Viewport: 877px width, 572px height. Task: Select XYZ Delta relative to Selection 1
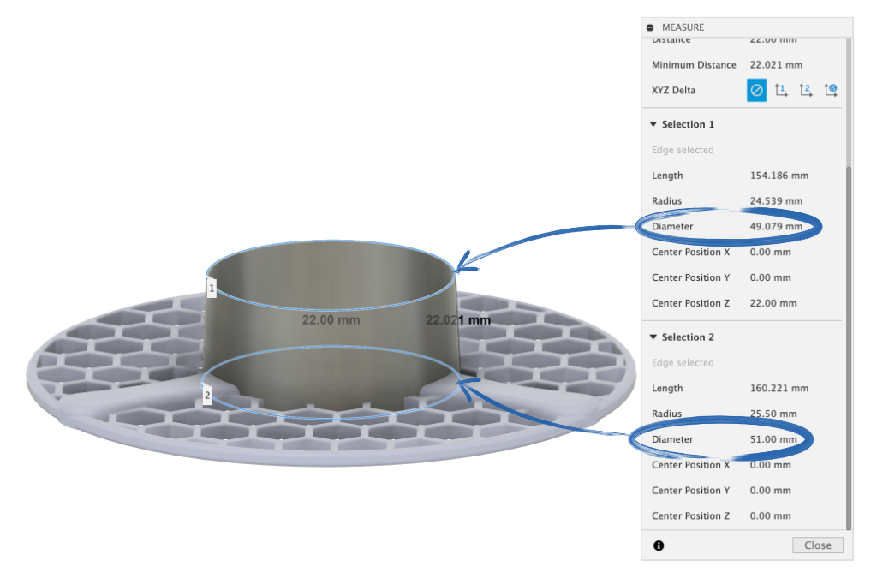[780, 89]
